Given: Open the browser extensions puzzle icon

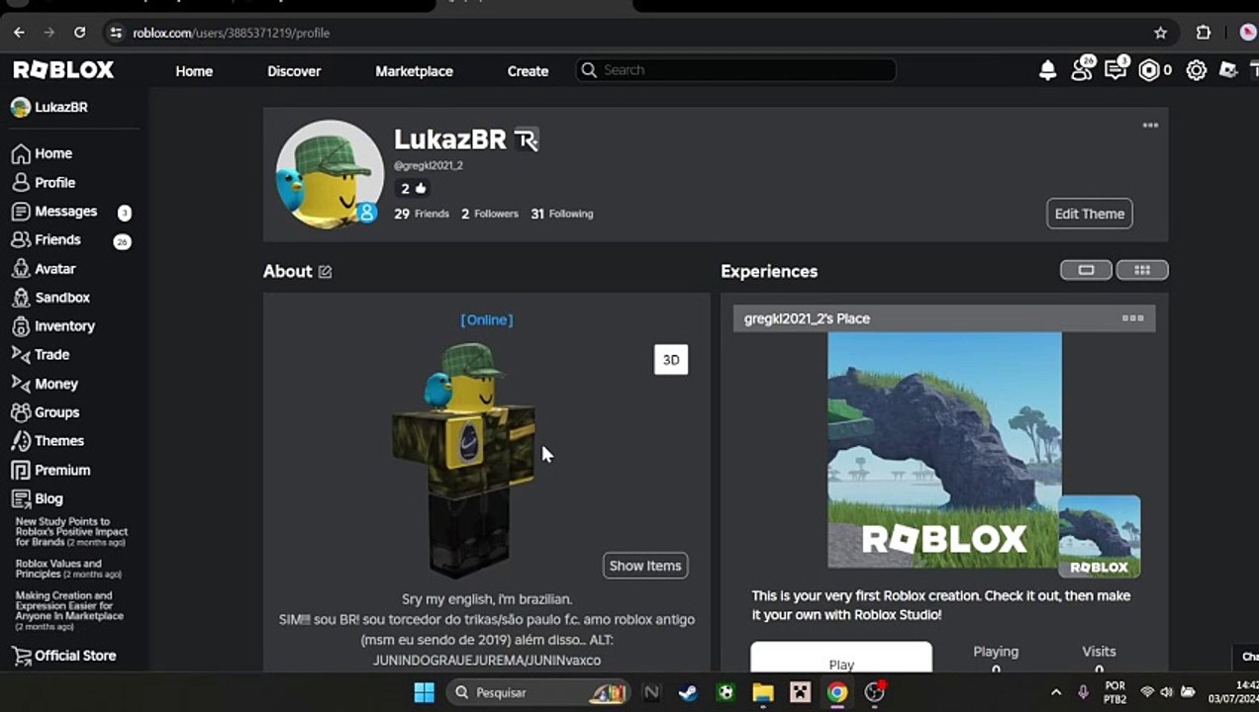Looking at the screenshot, I should tap(1204, 33).
